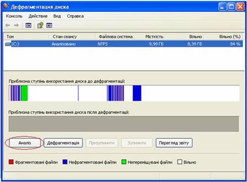247x182 pixels.
Task: Maximize the Дефрагментация диска window
Action: (231, 7)
